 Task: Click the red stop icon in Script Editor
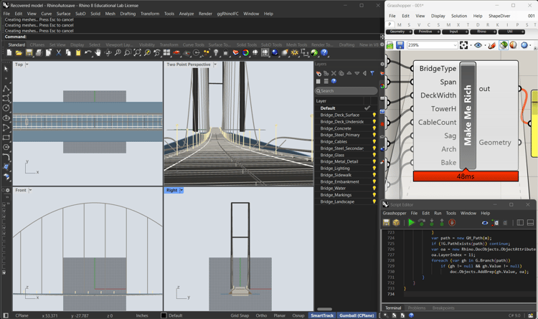click(x=452, y=223)
